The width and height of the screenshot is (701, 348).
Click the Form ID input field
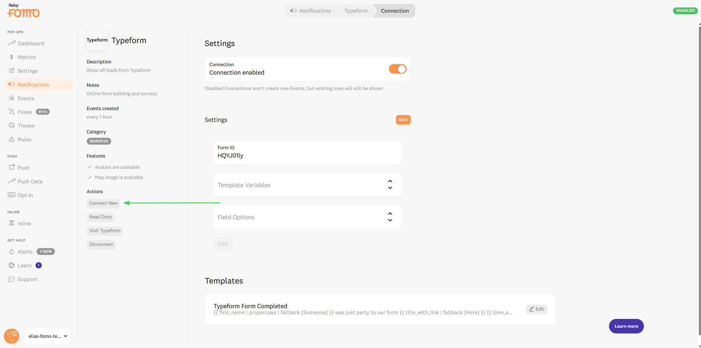click(x=308, y=155)
